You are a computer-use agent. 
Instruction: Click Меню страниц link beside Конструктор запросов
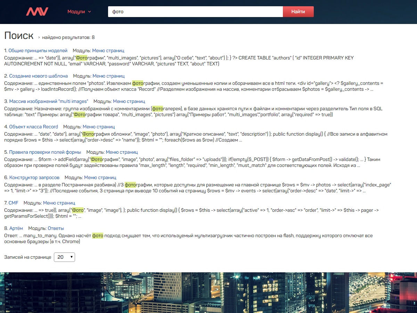pyautogui.click(x=100, y=177)
